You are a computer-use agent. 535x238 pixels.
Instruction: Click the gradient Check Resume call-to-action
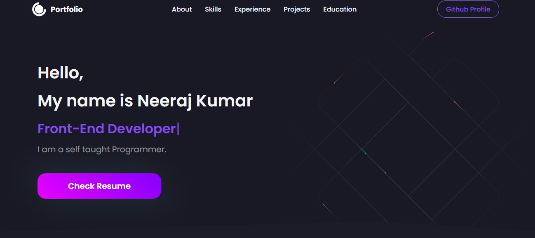pos(99,186)
